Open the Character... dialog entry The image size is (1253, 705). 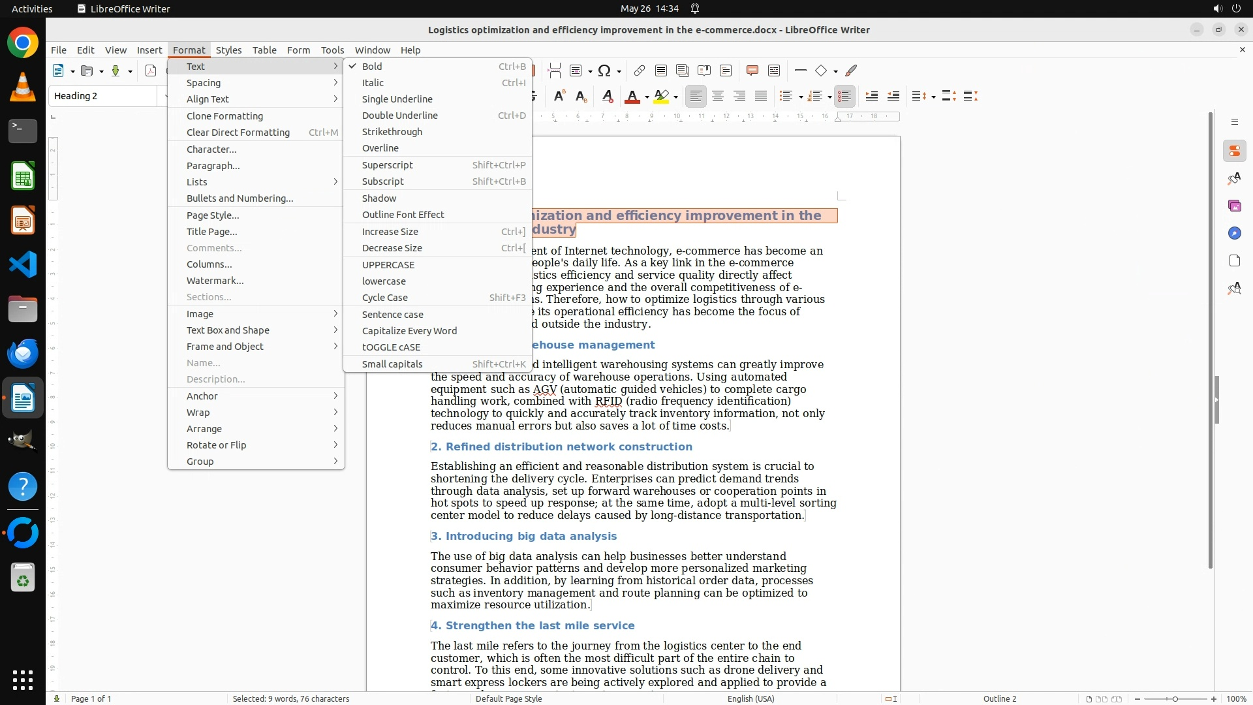(211, 149)
